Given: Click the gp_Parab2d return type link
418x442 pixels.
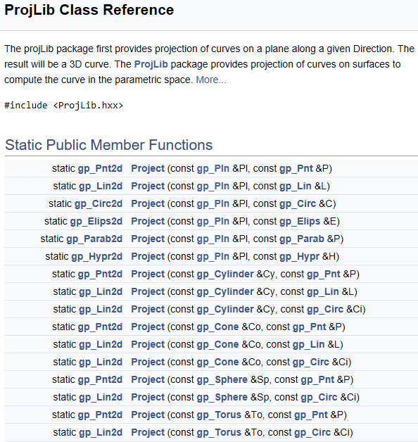Looking at the screenshot, I should [x=94, y=239].
